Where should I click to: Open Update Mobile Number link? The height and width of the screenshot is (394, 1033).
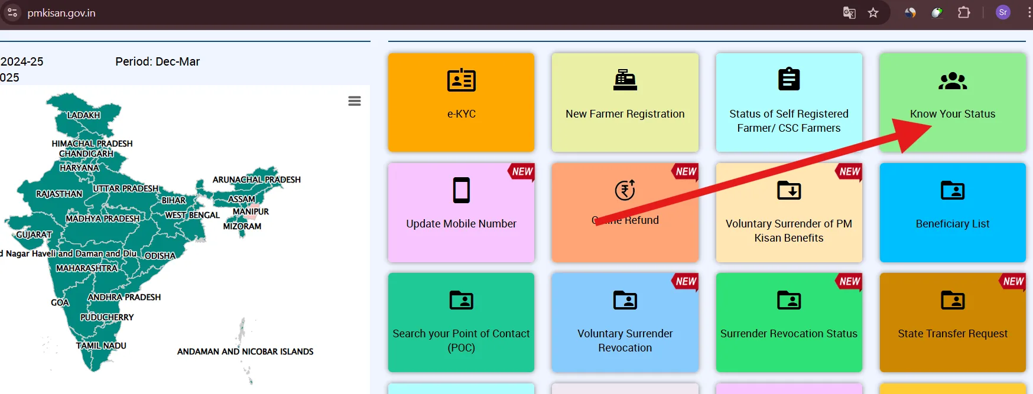(x=461, y=224)
